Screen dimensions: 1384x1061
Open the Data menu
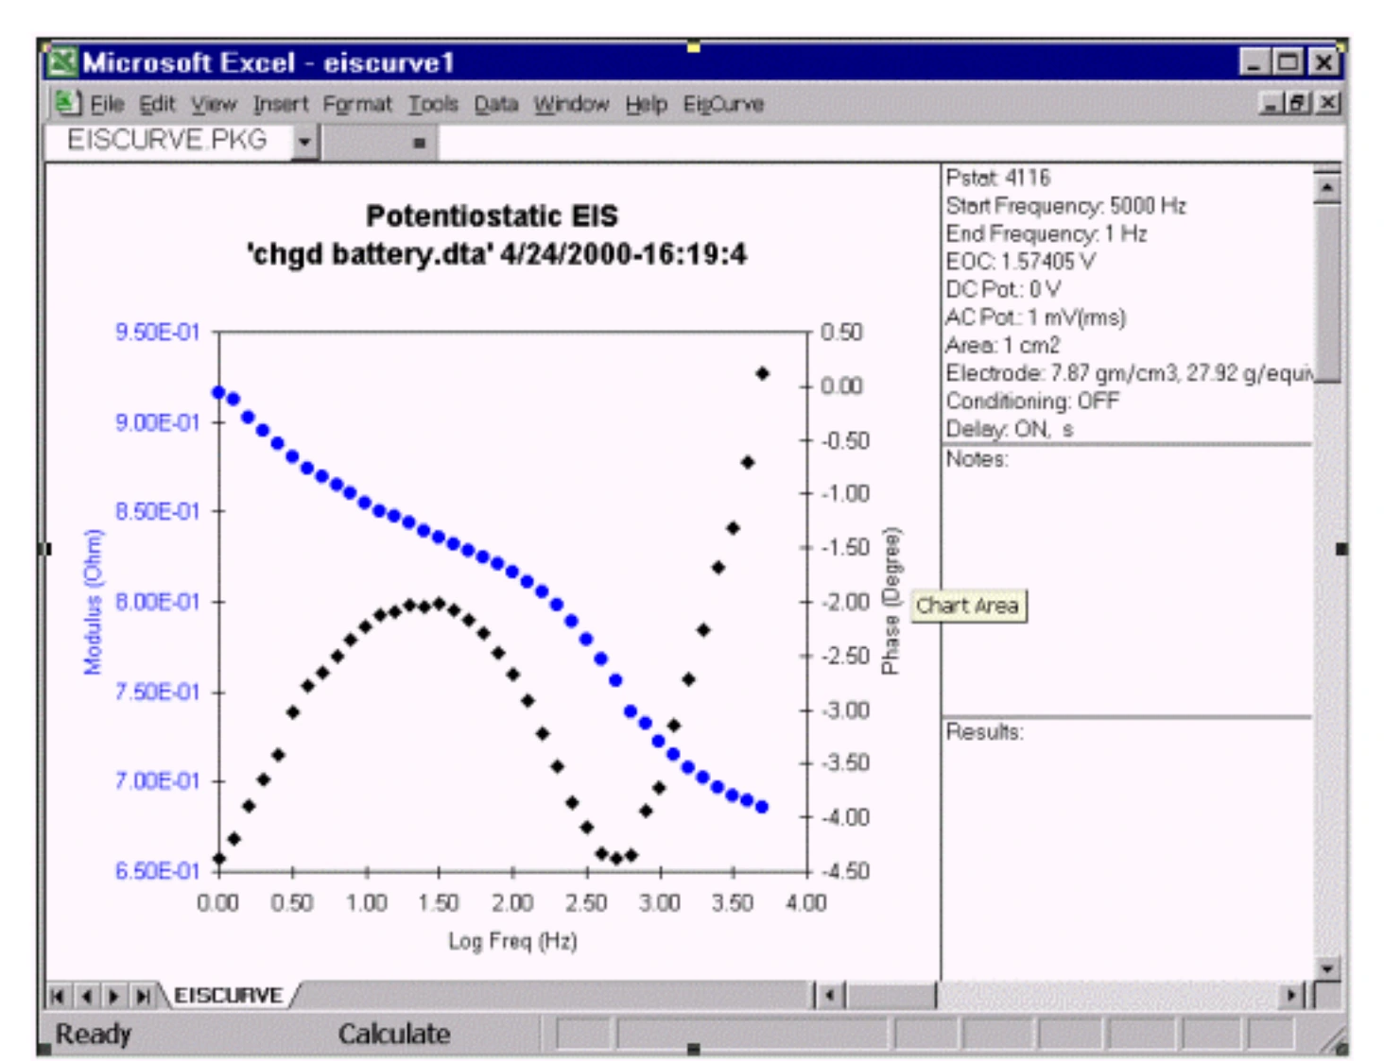[496, 104]
